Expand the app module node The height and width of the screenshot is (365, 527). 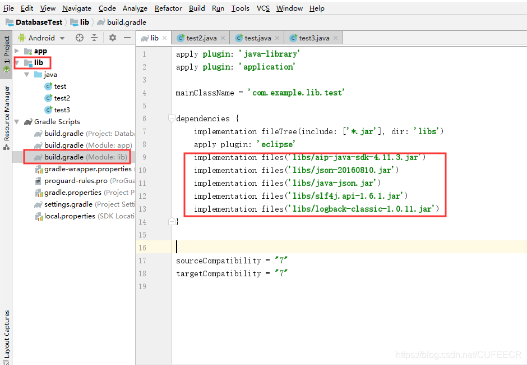click(x=17, y=51)
